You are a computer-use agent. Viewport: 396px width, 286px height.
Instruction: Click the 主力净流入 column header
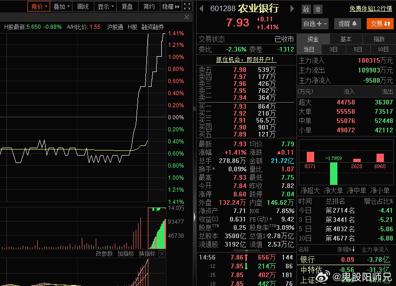[375, 249]
